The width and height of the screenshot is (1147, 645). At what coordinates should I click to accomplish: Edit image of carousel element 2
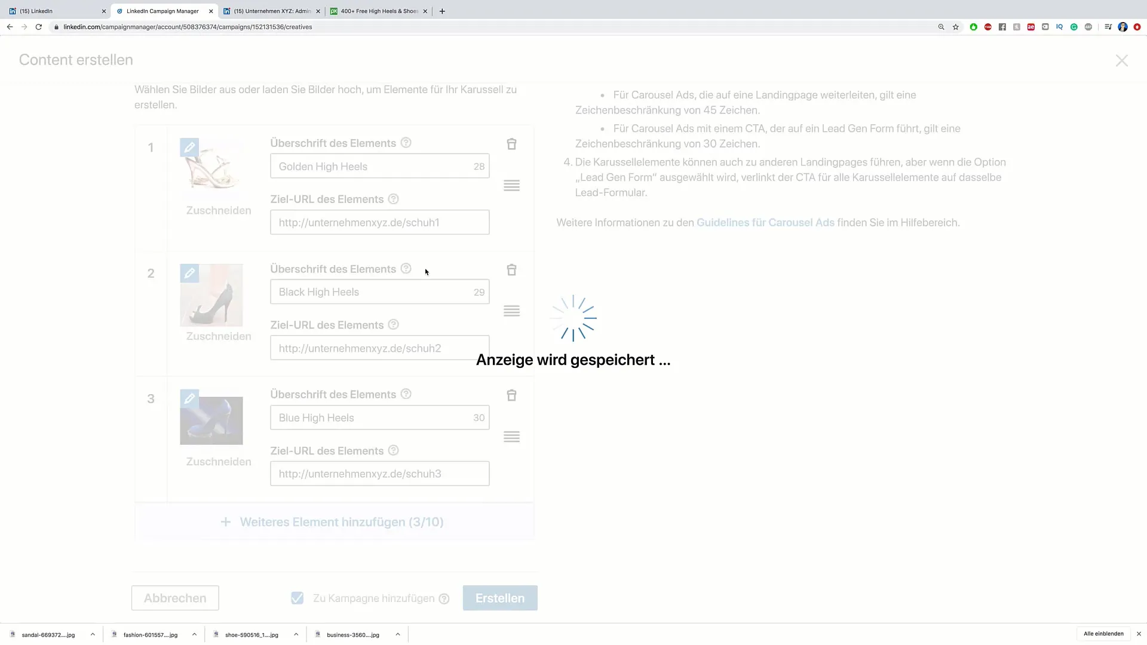189,273
